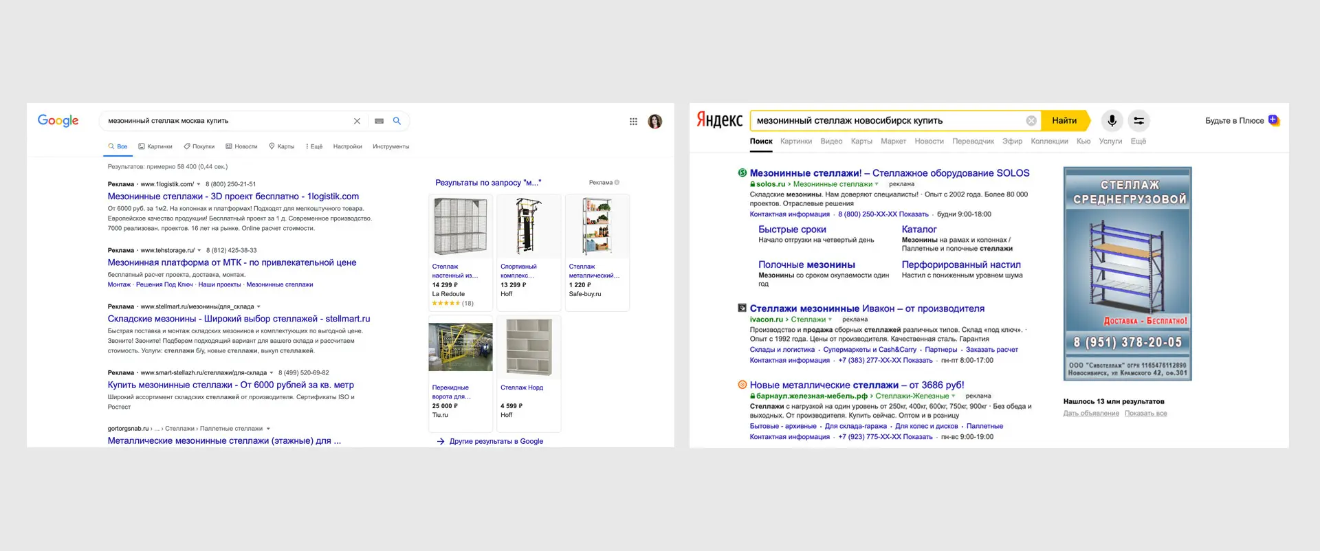
Task: Open Купить мезонинные стеллажи ad title
Action: click(x=230, y=385)
